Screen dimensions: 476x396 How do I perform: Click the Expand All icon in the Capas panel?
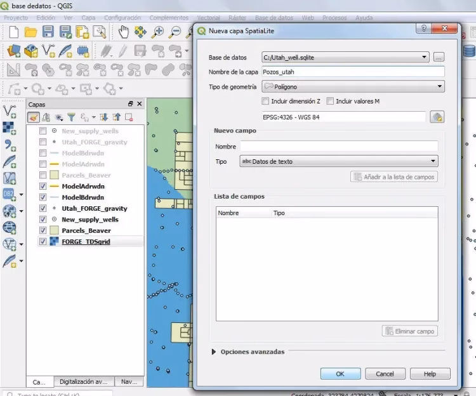103,117
